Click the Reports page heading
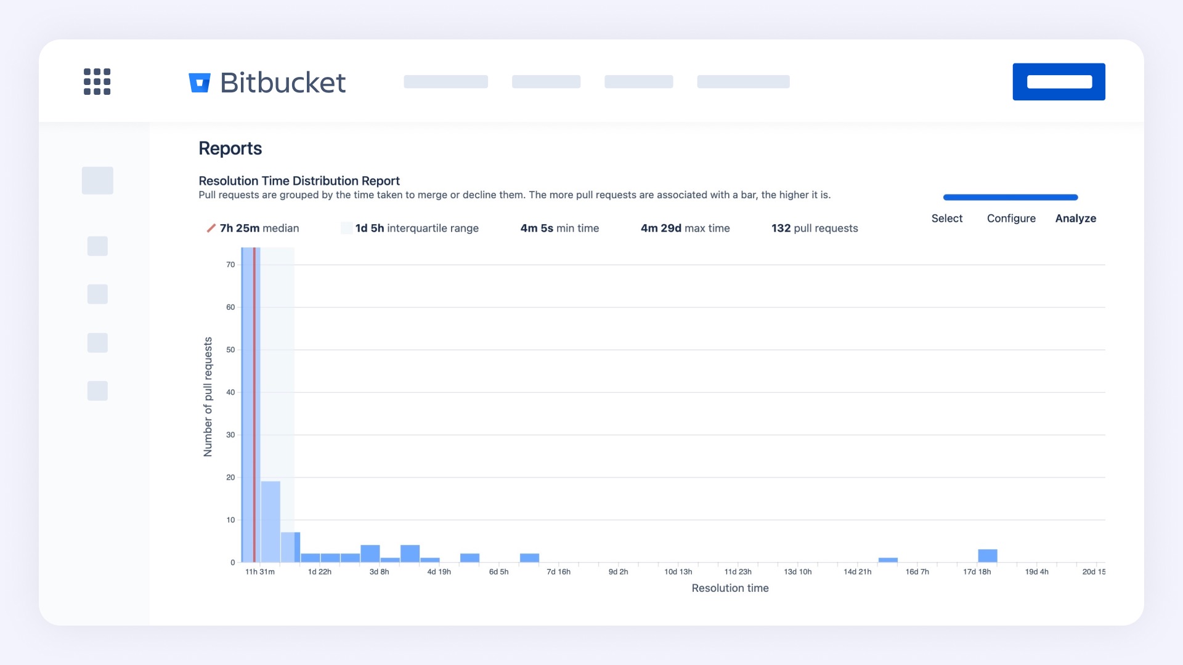Screen dimensions: 1183x665 (x=230, y=148)
